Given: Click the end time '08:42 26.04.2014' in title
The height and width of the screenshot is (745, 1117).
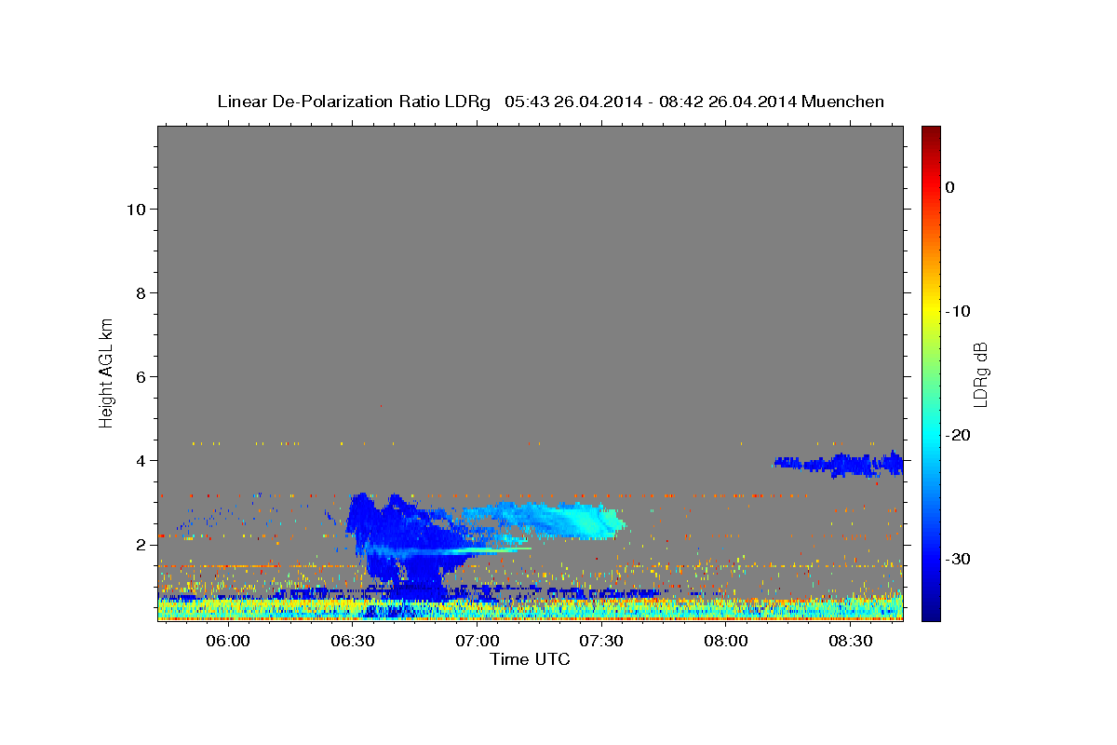Looking at the screenshot, I should (x=728, y=102).
